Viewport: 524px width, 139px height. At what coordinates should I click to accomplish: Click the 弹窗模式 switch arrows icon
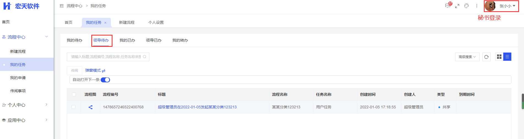tap(104, 71)
